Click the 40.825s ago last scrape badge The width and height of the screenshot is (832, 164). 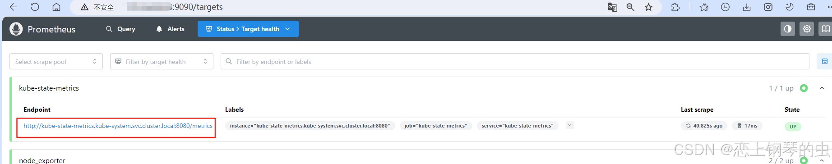[x=704, y=126]
